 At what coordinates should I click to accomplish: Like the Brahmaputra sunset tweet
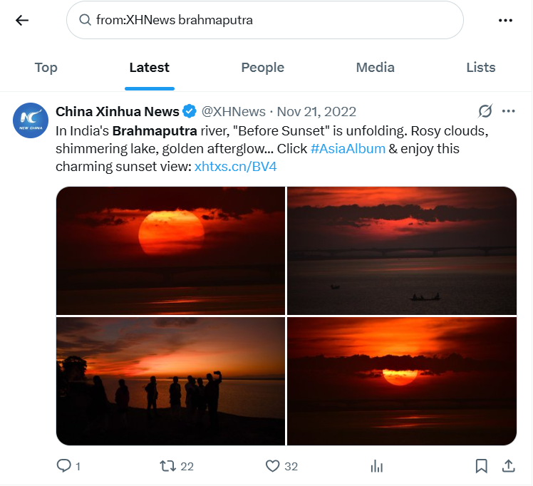tap(272, 466)
